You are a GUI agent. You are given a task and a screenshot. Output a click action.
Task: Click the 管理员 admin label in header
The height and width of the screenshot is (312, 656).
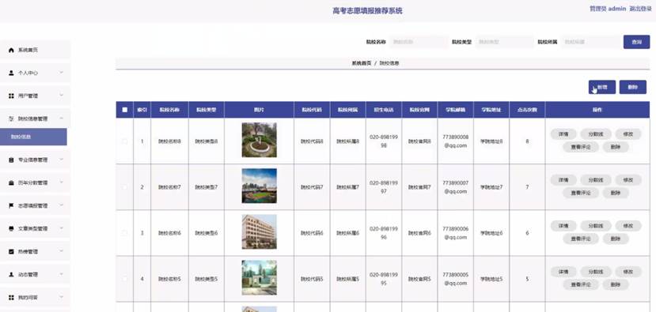pos(608,9)
